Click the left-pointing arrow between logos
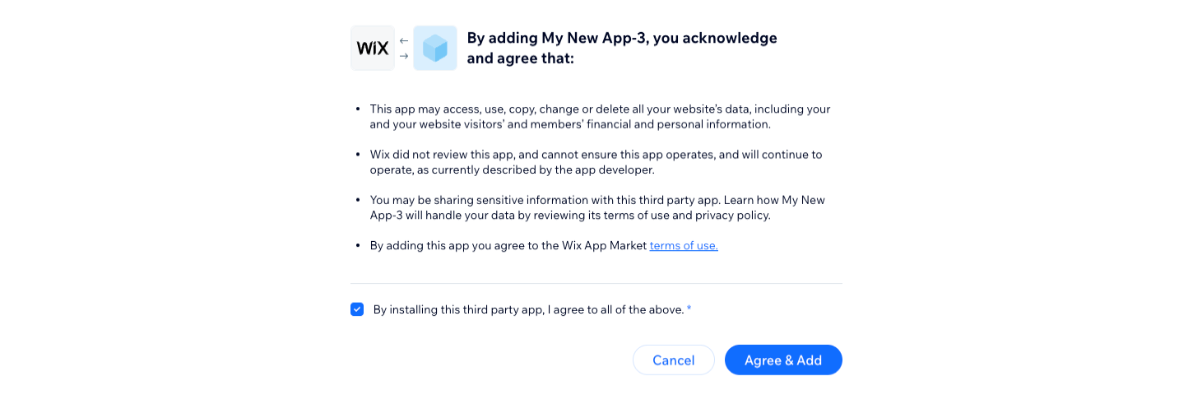 pyautogui.click(x=404, y=40)
